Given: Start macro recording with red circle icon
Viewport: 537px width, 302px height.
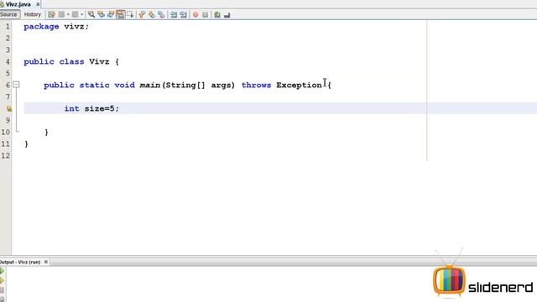Looking at the screenshot, I should click(x=196, y=14).
